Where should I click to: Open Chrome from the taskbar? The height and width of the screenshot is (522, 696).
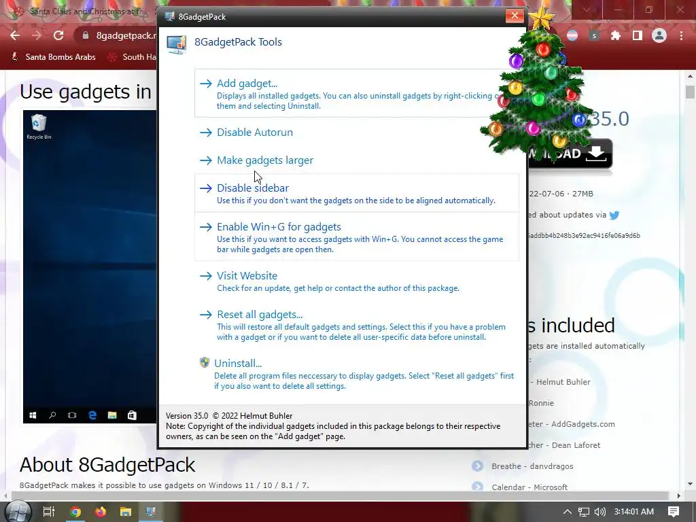point(75,512)
